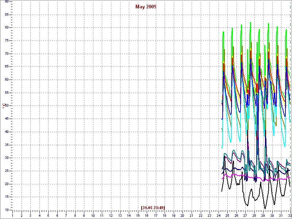The image size is (292, 219).
Task: Click the x-axis day label 32
Action: click(289, 216)
